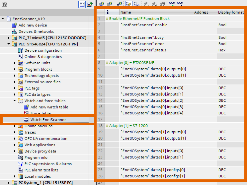Click the info 'i' column header
The width and height of the screenshot is (247, 185).
click(112, 12)
